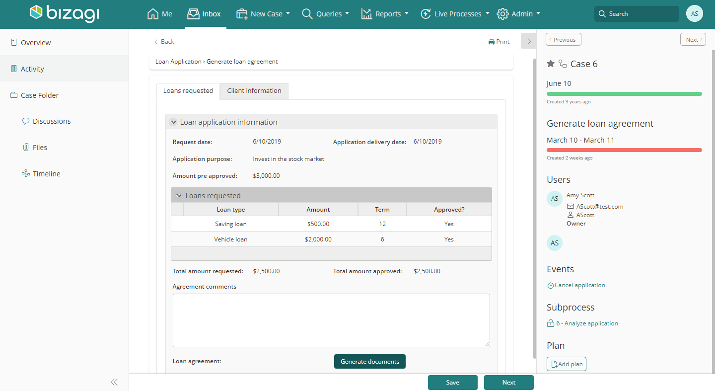The image size is (715, 391).
Task: Click the Next case button in panel
Action: pos(693,40)
